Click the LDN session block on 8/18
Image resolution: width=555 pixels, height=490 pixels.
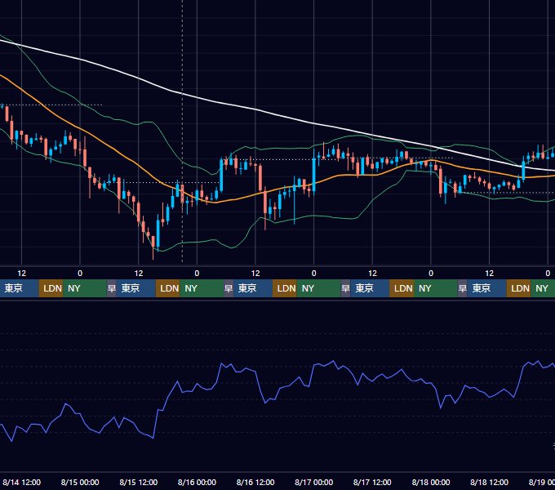point(518,288)
